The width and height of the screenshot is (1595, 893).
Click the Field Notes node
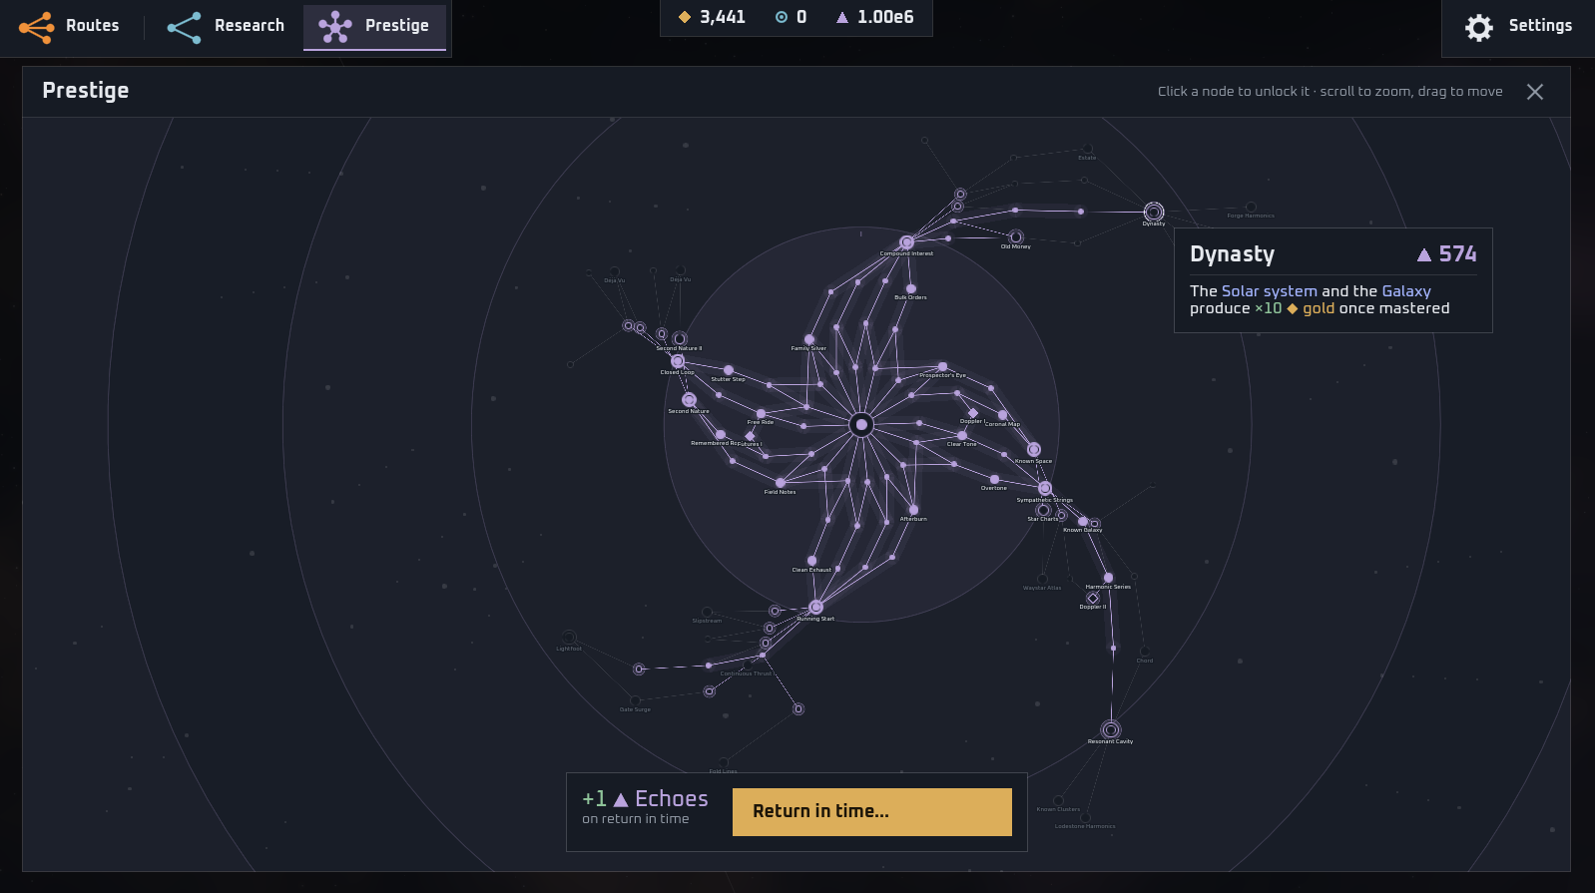click(781, 483)
